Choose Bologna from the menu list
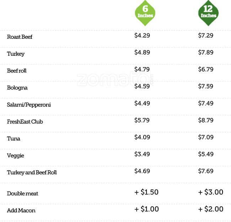Screen dimensions: 231x222 click(x=17, y=88)
